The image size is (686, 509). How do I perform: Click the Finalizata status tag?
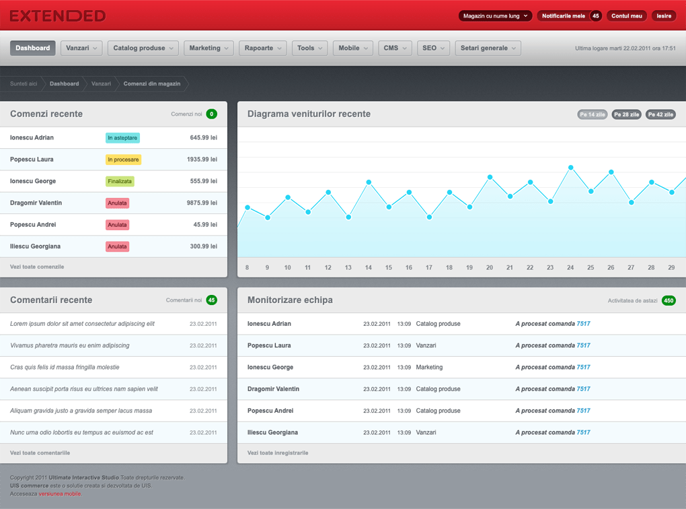(x=120, y=181)
